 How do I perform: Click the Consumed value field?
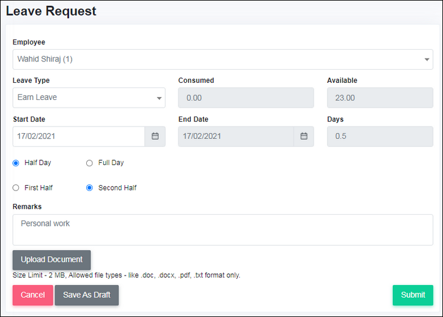point(246,98)
